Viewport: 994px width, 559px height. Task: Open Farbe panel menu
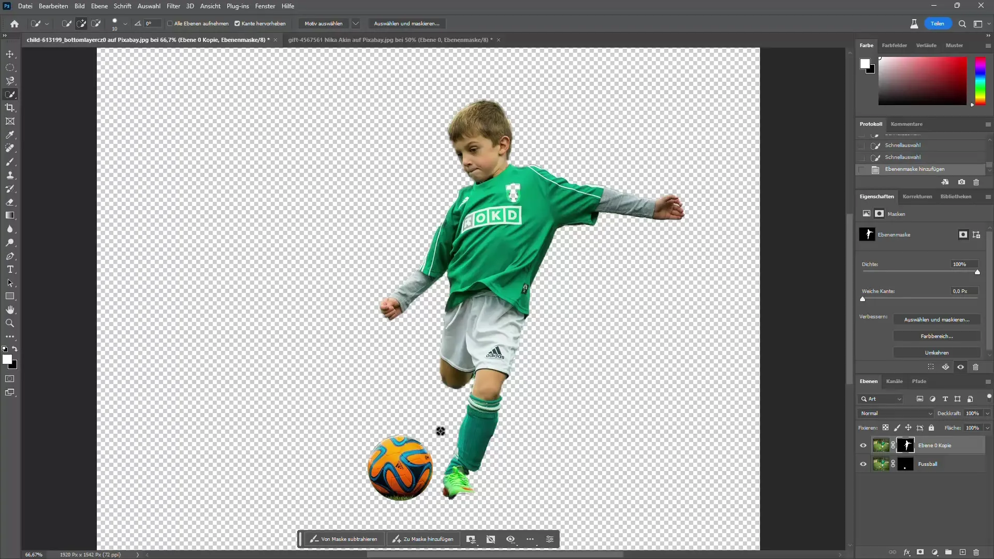[x=988, y=46]
